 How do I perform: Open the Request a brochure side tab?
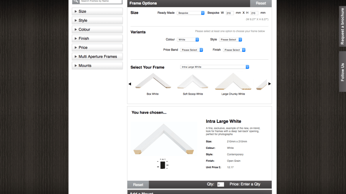[342, 26]
